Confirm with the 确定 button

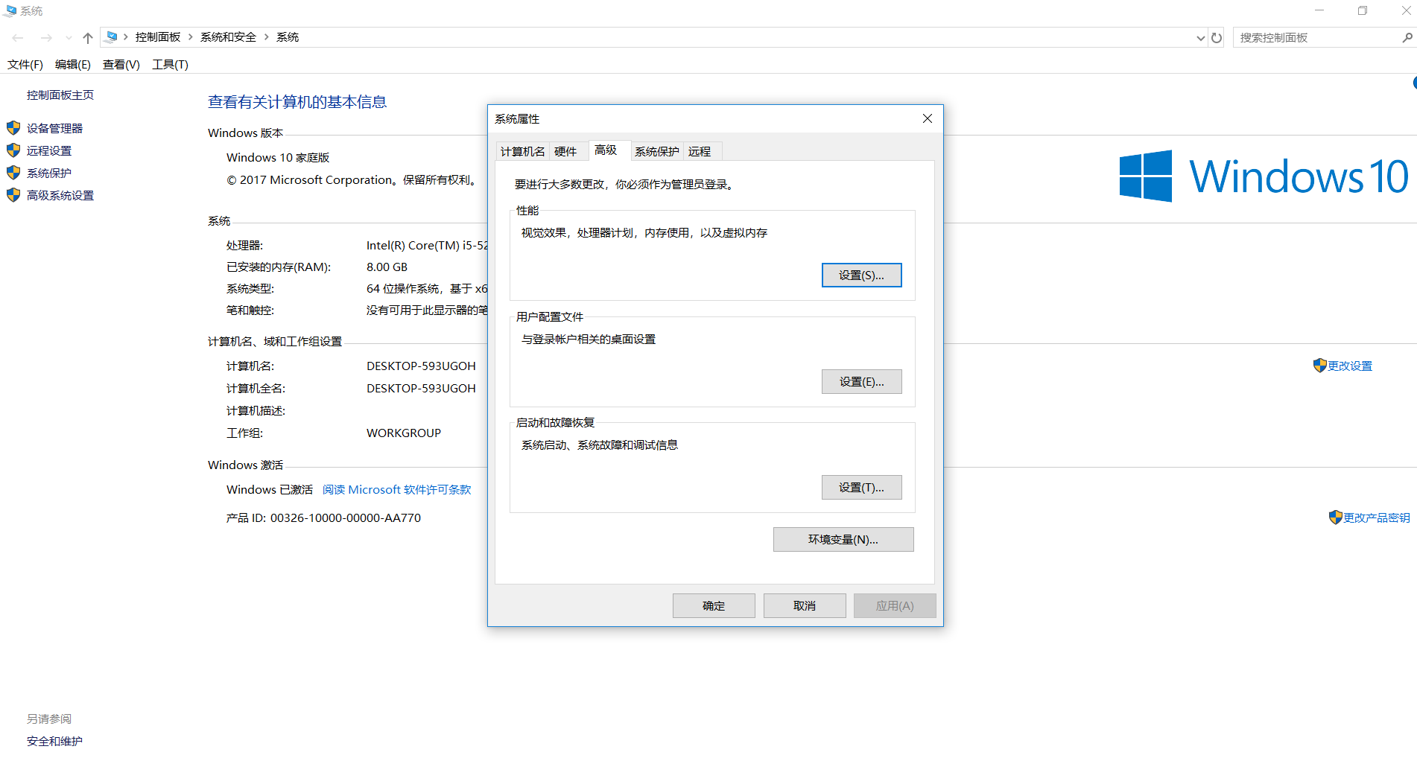pyautogui.click(x=714, y=605)
